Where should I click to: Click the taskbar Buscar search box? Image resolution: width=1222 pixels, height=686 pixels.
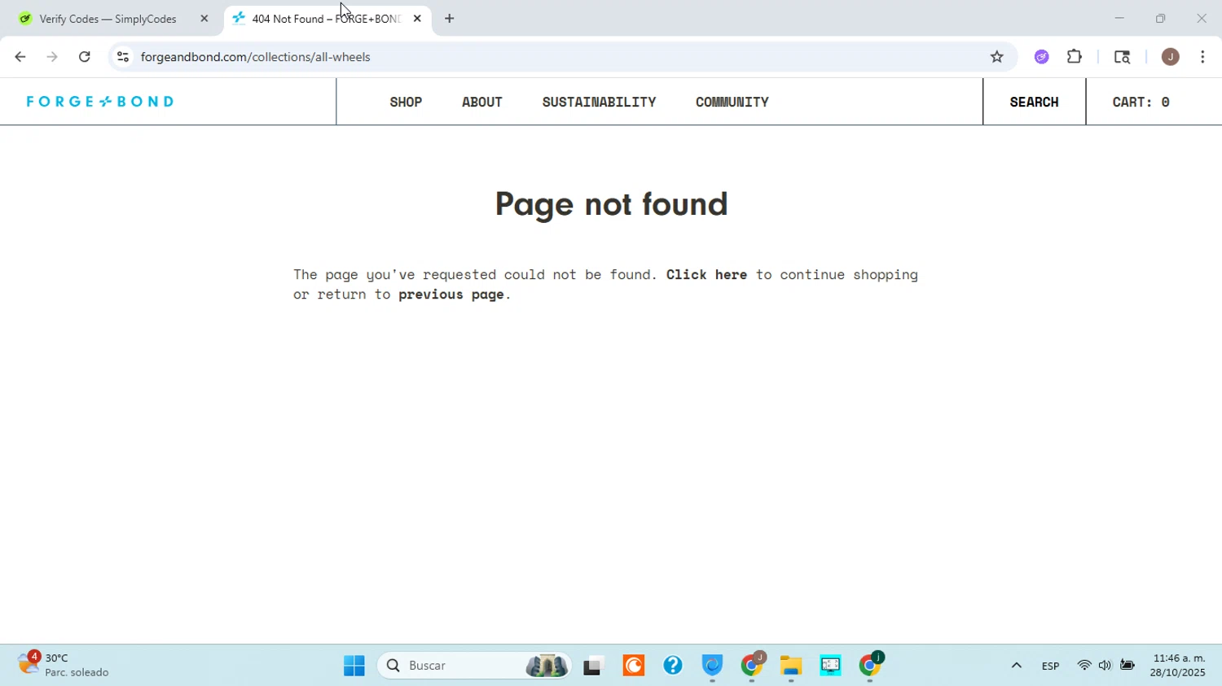coord(474,666)
